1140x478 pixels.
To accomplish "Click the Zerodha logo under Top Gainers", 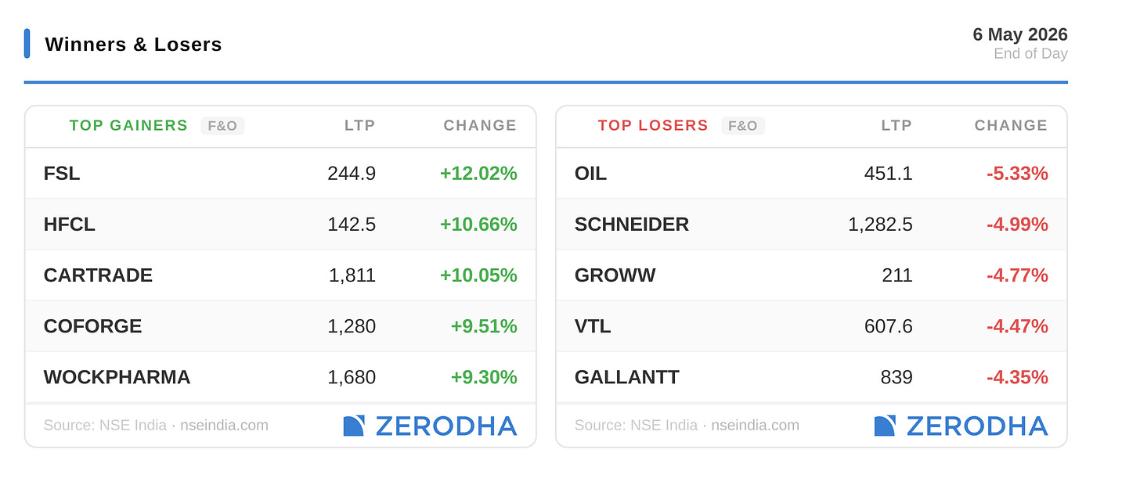I will (x=430, y=426).
